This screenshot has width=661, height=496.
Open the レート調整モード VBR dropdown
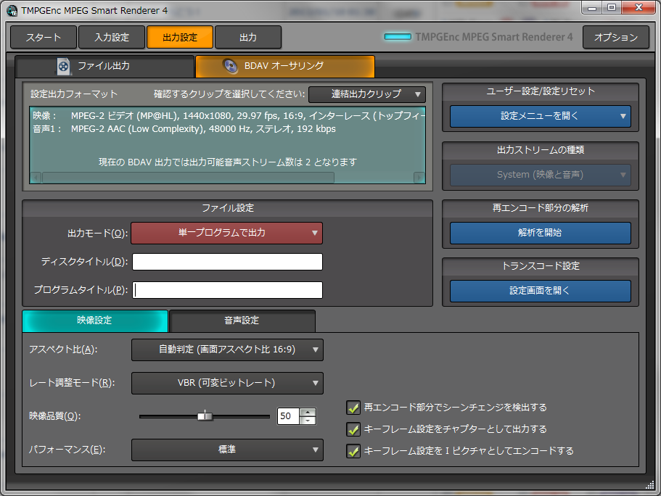pos(227,383)
